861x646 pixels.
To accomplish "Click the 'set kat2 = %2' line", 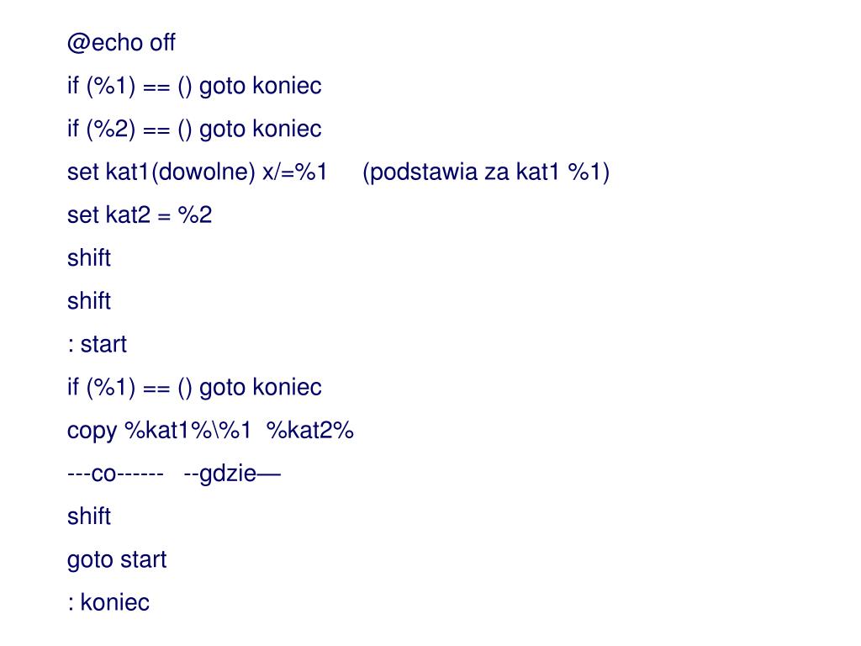I will [x=140, y=214].
